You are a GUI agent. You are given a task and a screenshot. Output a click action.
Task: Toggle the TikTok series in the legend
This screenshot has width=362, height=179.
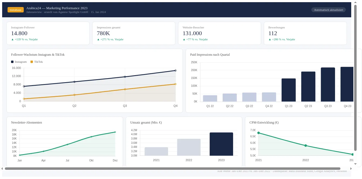click(37, 62)
